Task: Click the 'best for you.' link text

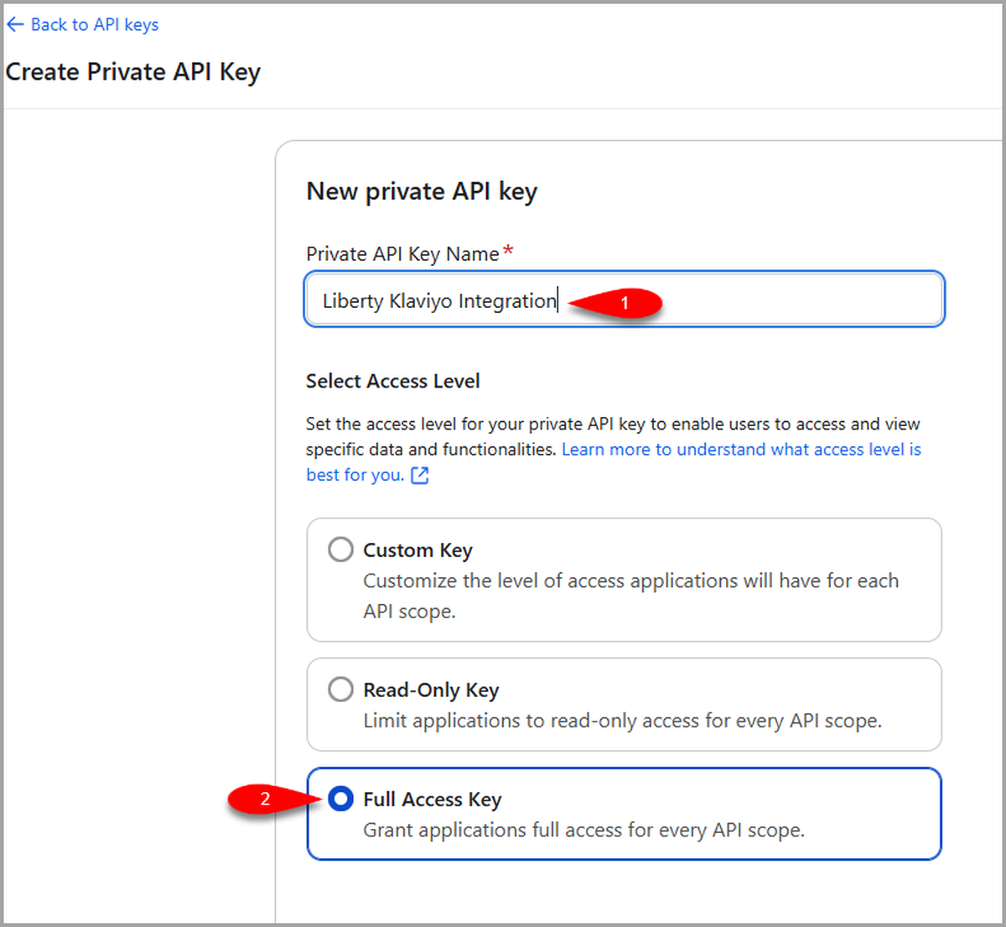Action: coord(355,475)
